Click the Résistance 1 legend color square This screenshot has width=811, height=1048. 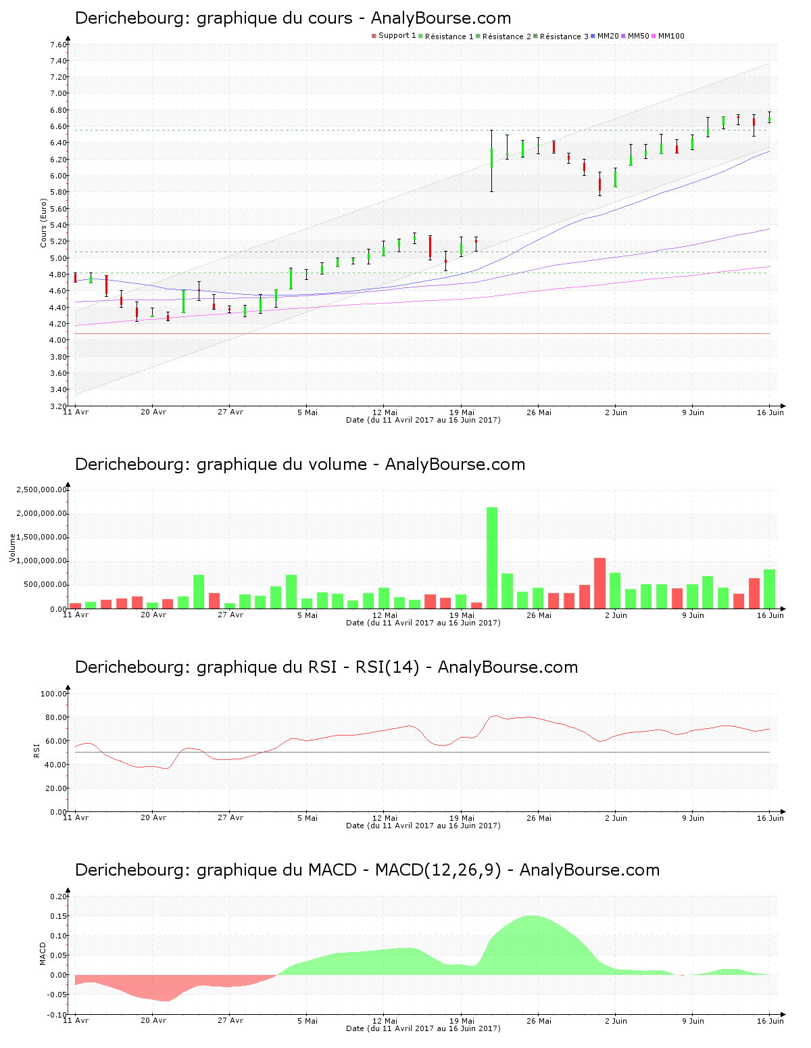click(421, 36)
